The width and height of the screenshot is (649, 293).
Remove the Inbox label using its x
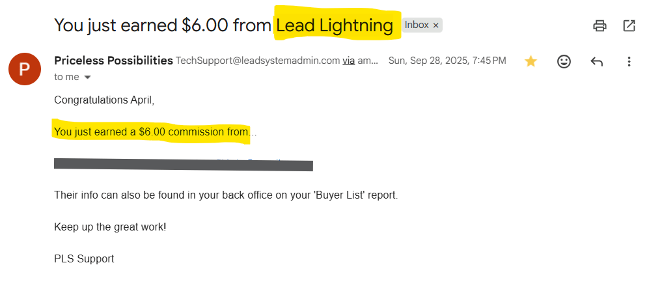[436, 25]
